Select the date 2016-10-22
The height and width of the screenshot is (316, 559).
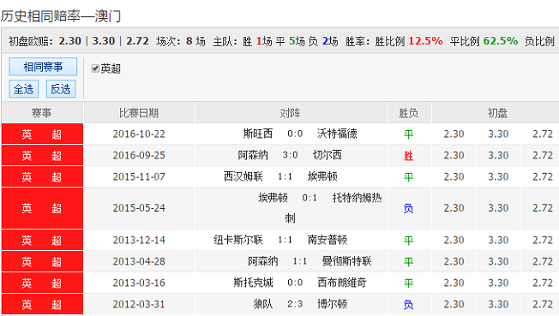(139, 134)
